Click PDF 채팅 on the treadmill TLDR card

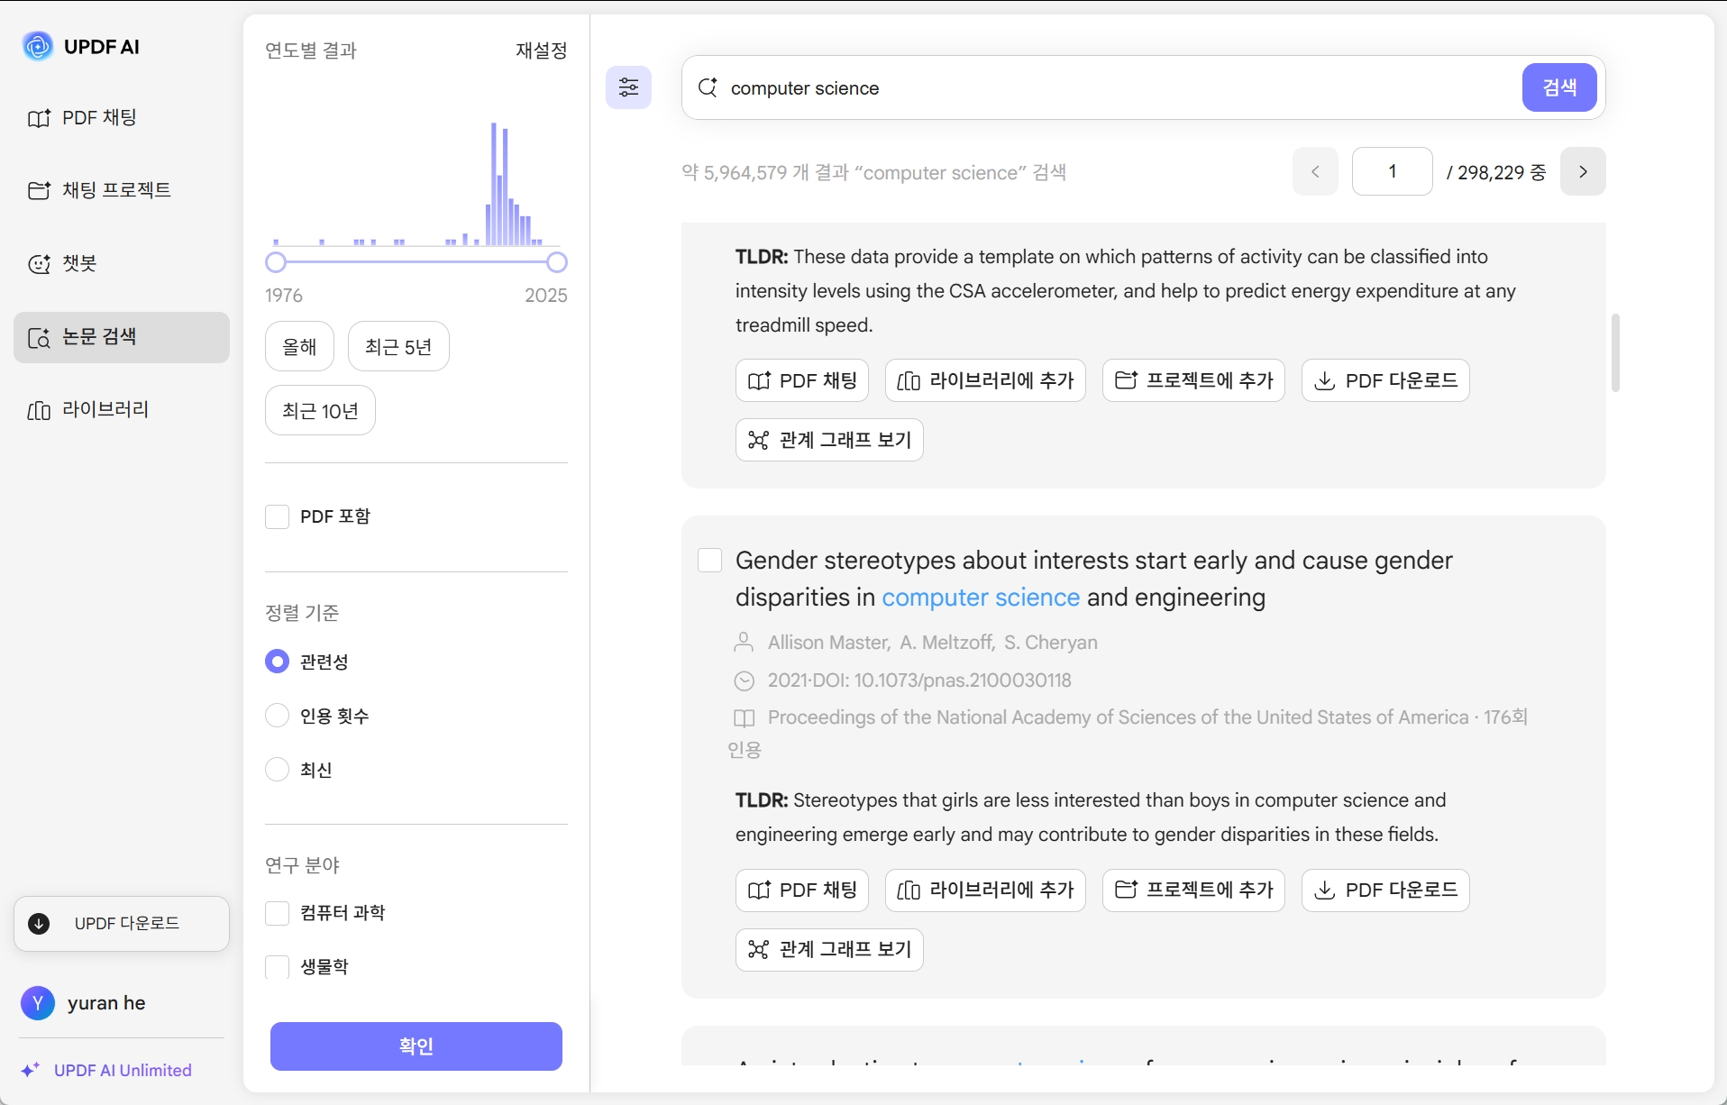(802, 380)
